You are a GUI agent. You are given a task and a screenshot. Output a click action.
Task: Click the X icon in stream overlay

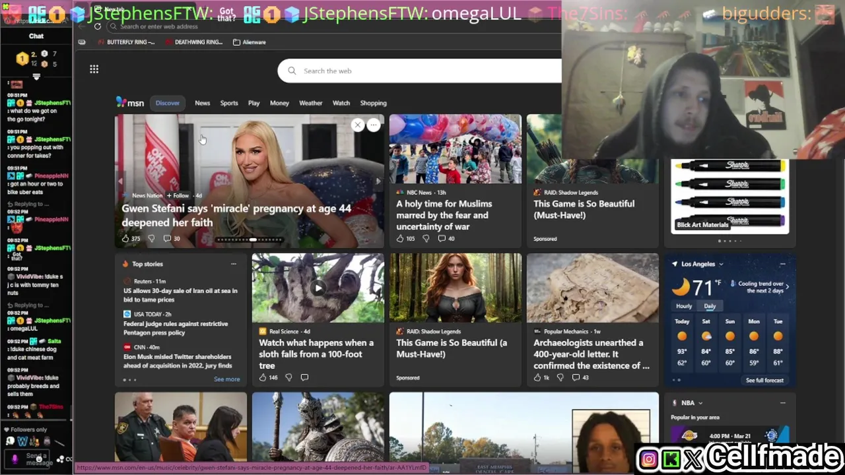[x=693, y=459]
